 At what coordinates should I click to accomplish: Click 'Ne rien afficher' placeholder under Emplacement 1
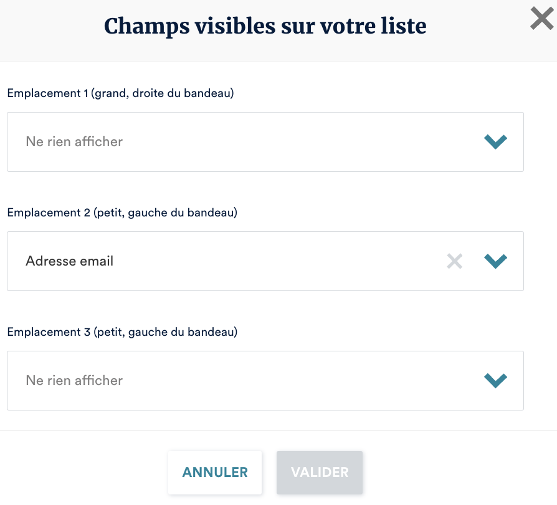(74, 142)
